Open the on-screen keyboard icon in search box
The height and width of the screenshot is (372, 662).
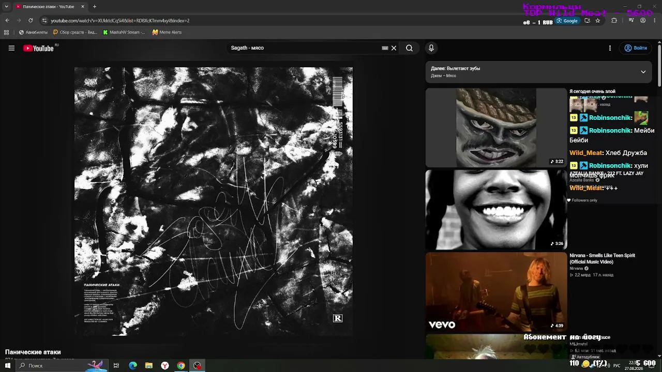click(385, 48)
